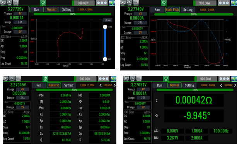Click the USB icon in the Nyquist screen
This screenshot has height=144, width=237.
click(9, 3)
